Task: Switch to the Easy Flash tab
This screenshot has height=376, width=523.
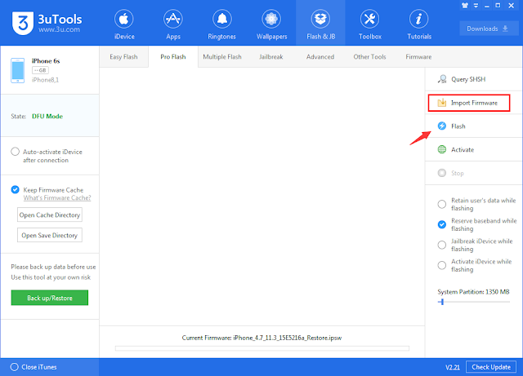Action: [123, 56]
